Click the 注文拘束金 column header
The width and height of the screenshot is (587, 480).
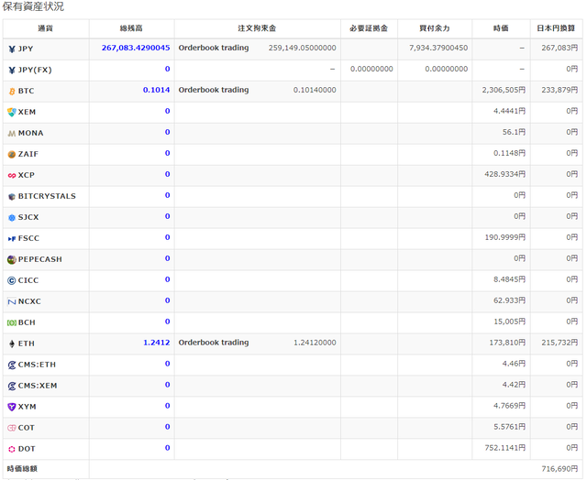coord(257,28)
